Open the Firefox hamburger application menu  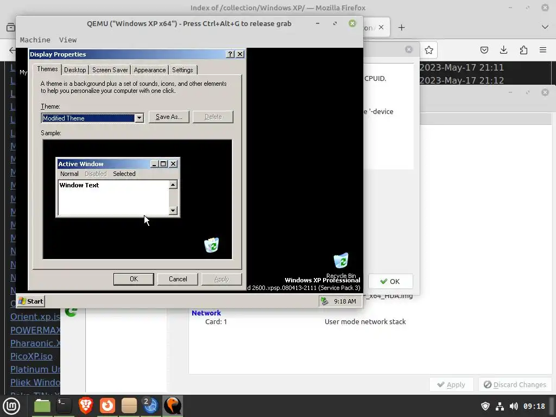point(543,50)
